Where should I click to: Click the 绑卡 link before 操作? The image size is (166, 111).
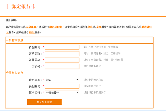click(32, 32)
